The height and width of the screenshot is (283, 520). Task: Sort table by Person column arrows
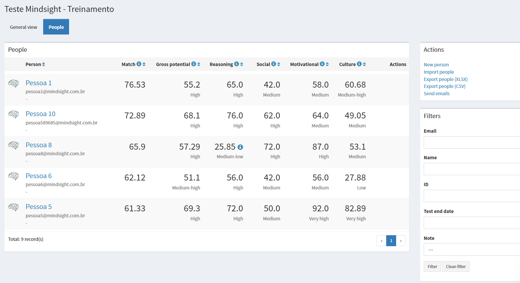(x=43, y=64)
